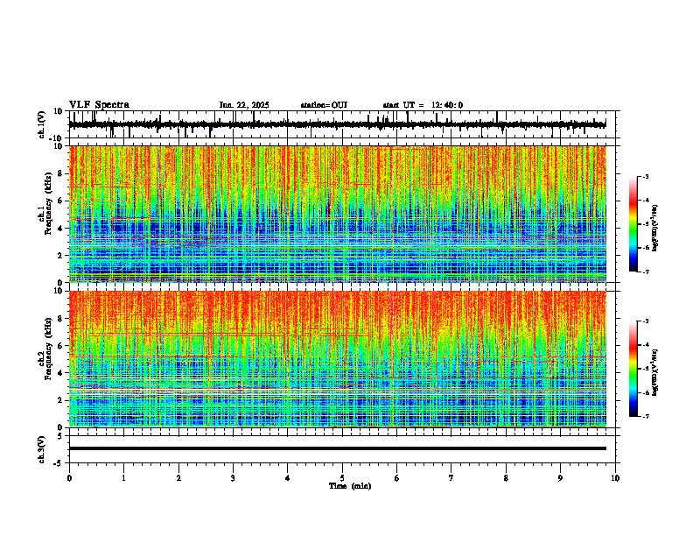
Task: Click time axis tick label '9'
Action: point(560,477)
